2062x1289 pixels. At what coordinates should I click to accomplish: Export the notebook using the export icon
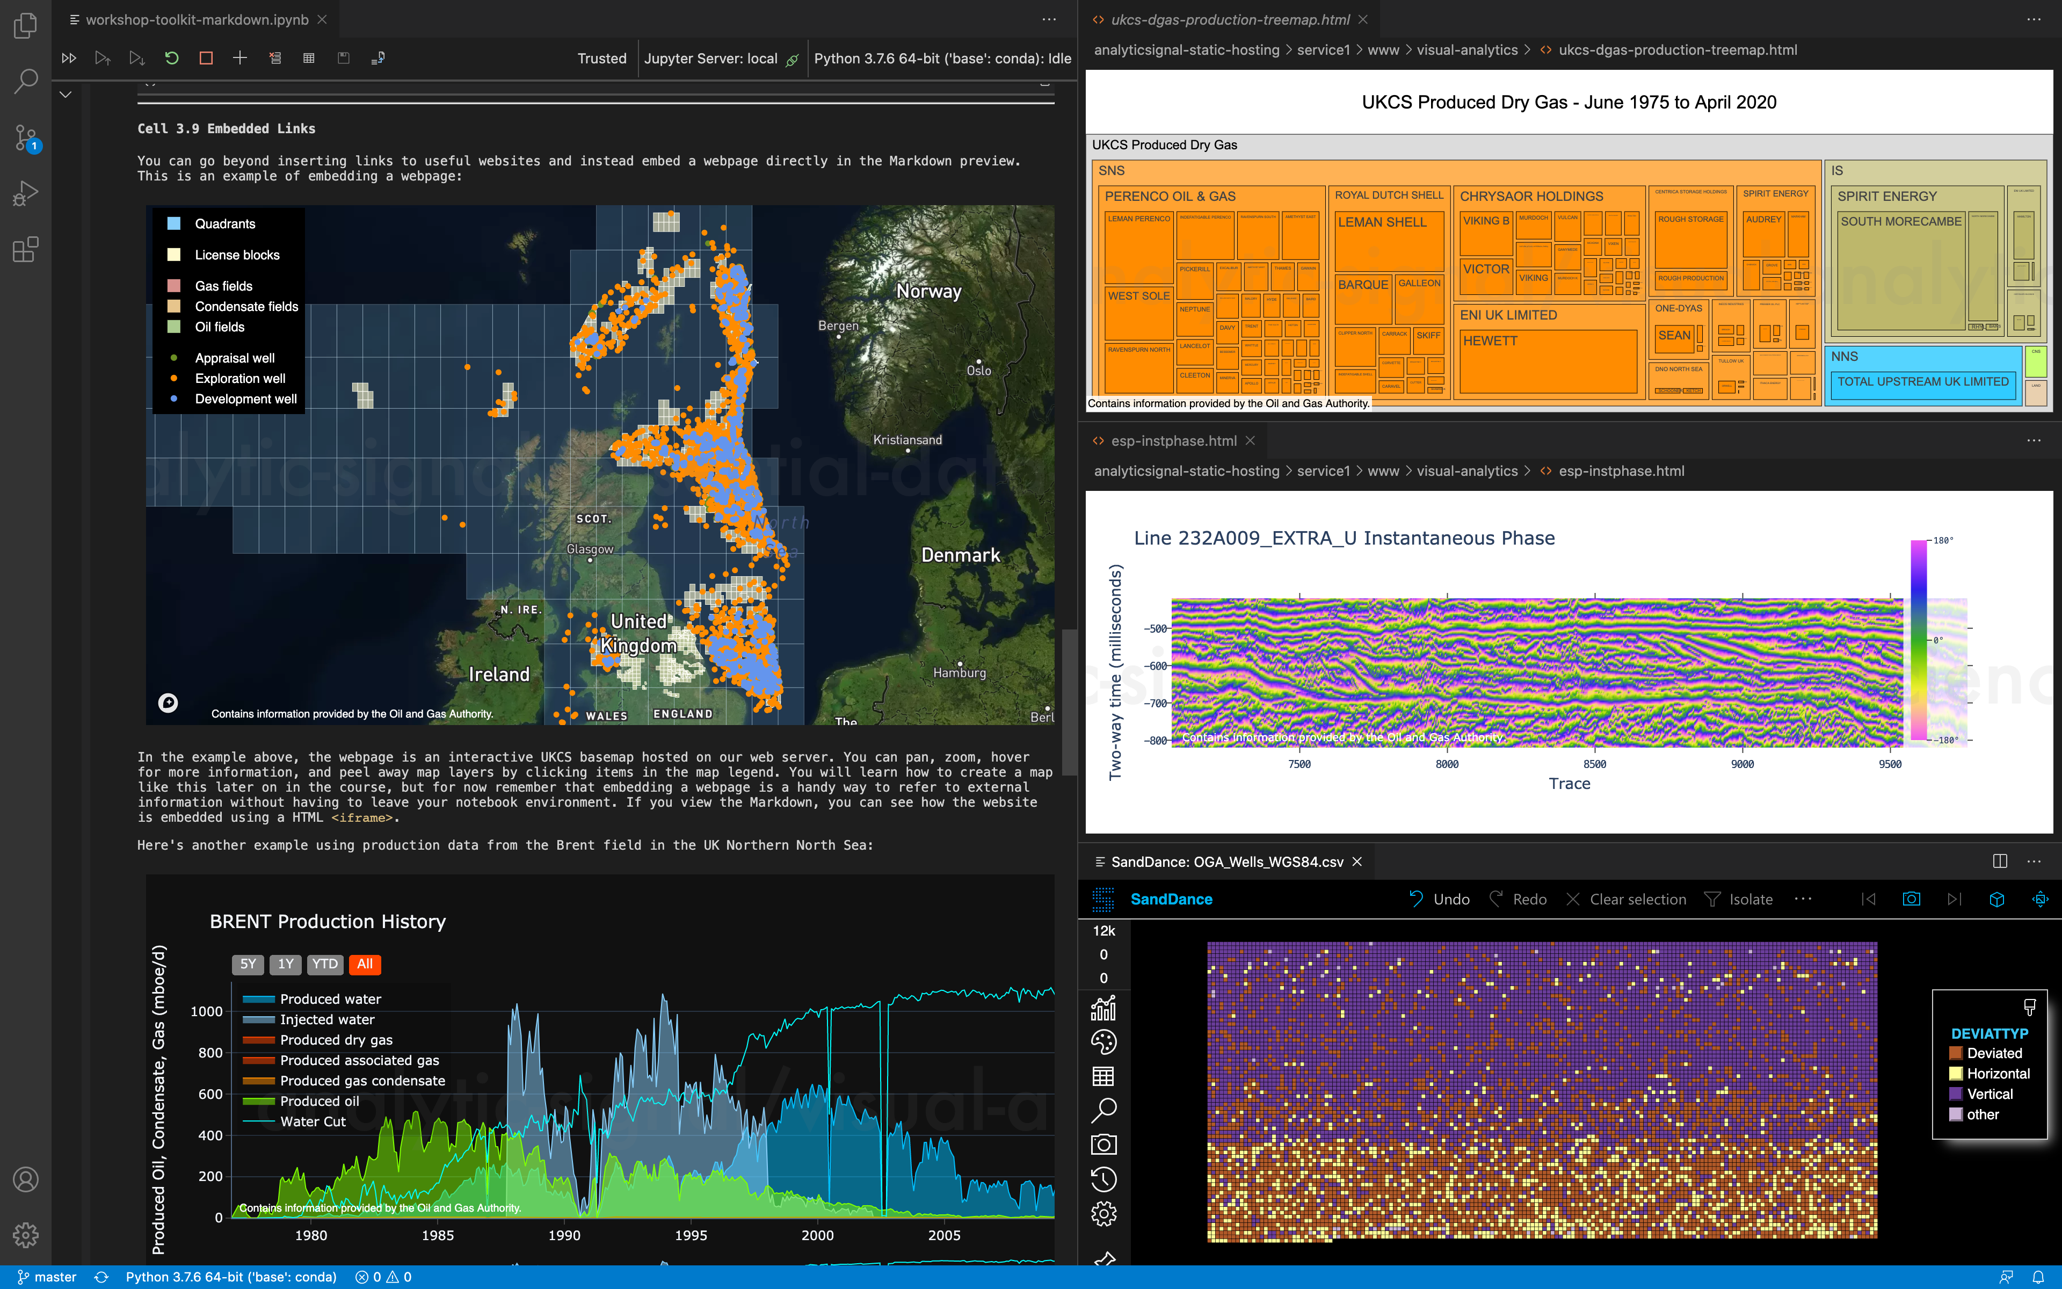point(379,58)
